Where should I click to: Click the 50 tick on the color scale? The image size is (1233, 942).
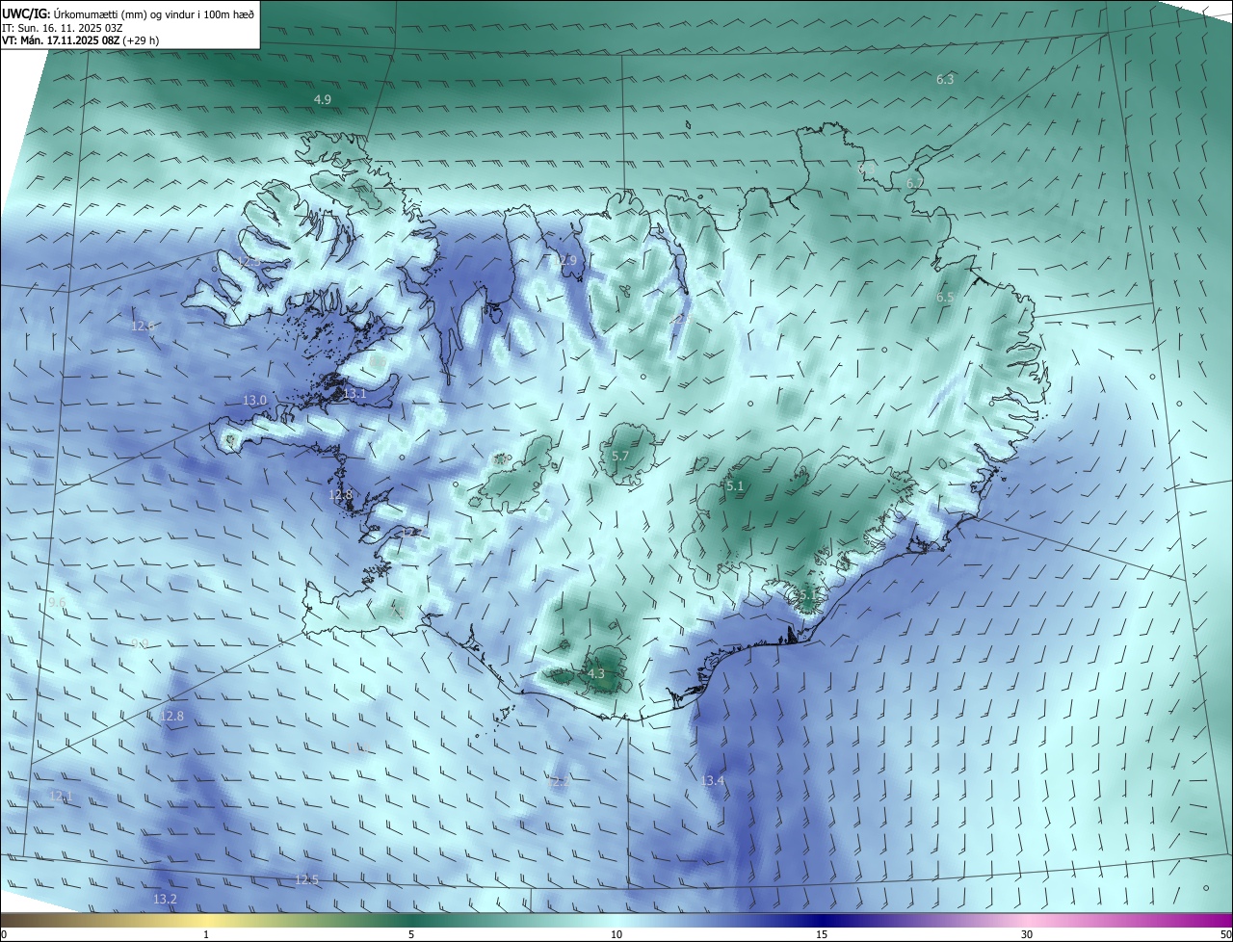tap(1224, 934)
